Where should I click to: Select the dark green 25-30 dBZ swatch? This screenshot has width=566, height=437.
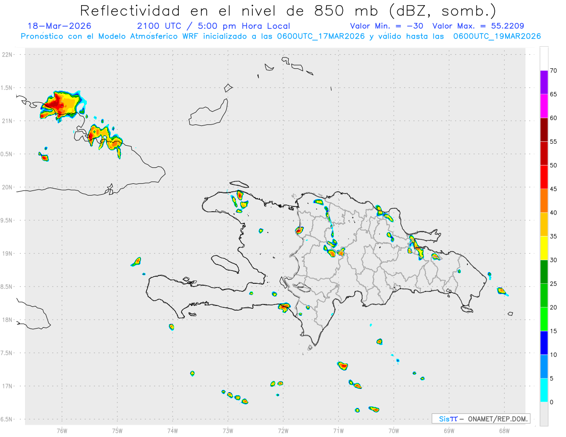click(x=544, y=272)
